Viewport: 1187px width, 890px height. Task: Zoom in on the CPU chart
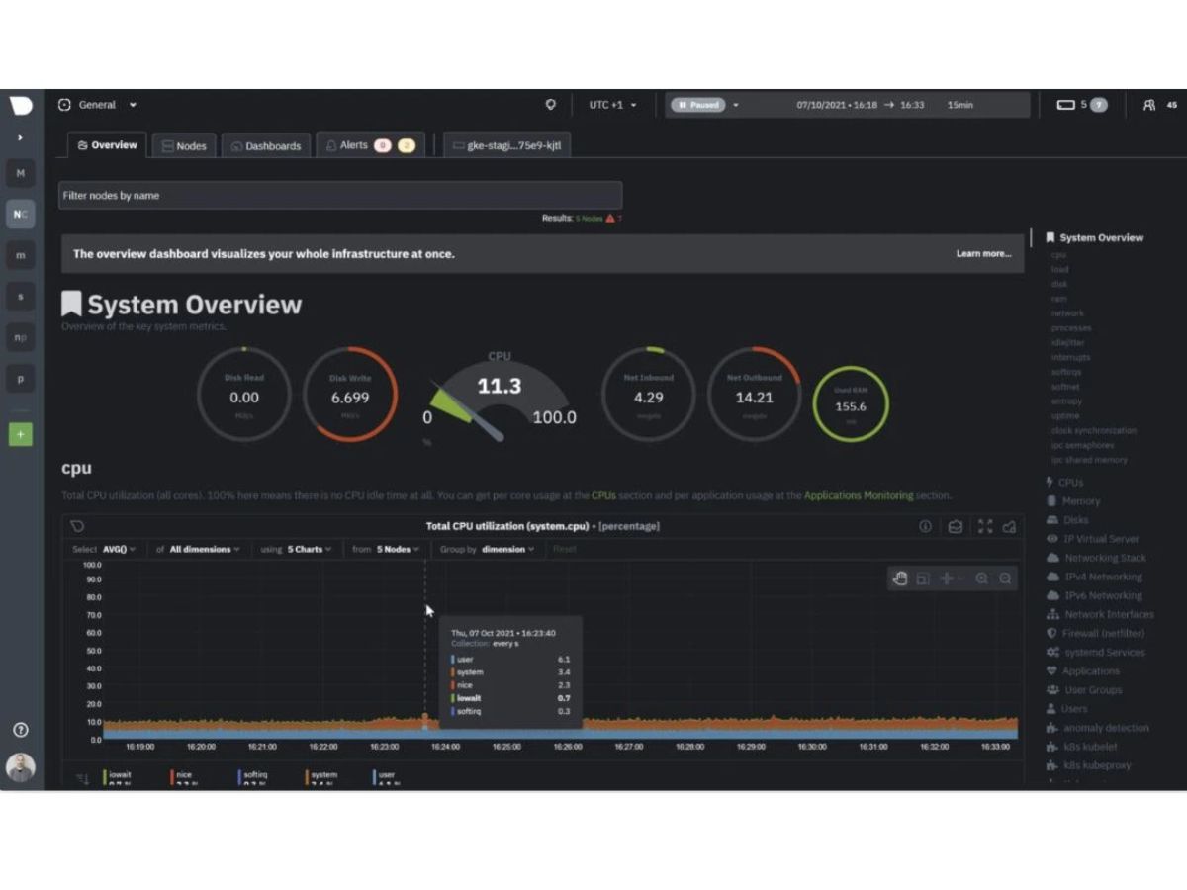pyautogui.click(x=981, y=578)
